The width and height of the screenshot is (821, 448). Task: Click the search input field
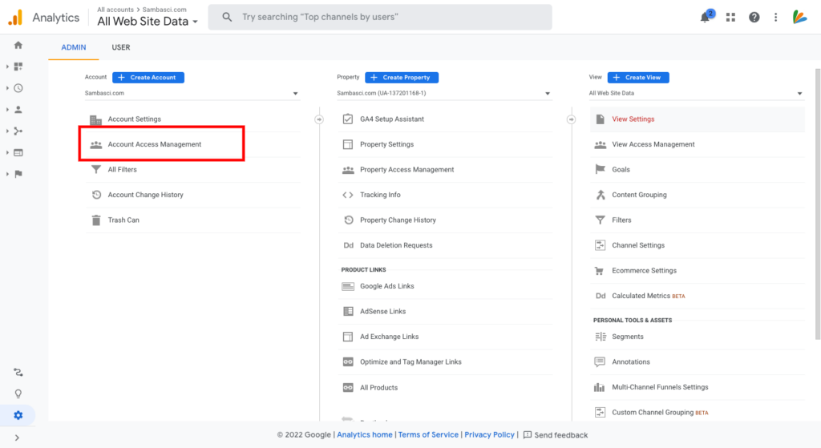(x=380, y=18)
